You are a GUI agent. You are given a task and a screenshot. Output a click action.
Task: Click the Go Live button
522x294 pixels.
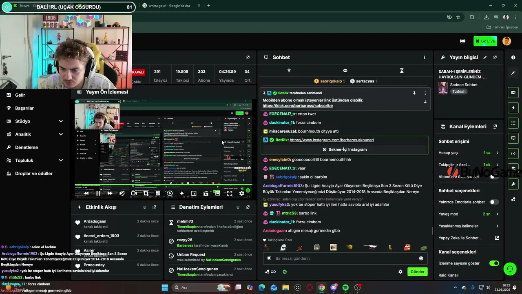[485, 41]
